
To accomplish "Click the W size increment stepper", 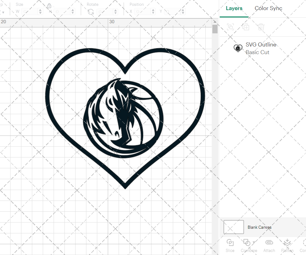I will pos(40,10).
